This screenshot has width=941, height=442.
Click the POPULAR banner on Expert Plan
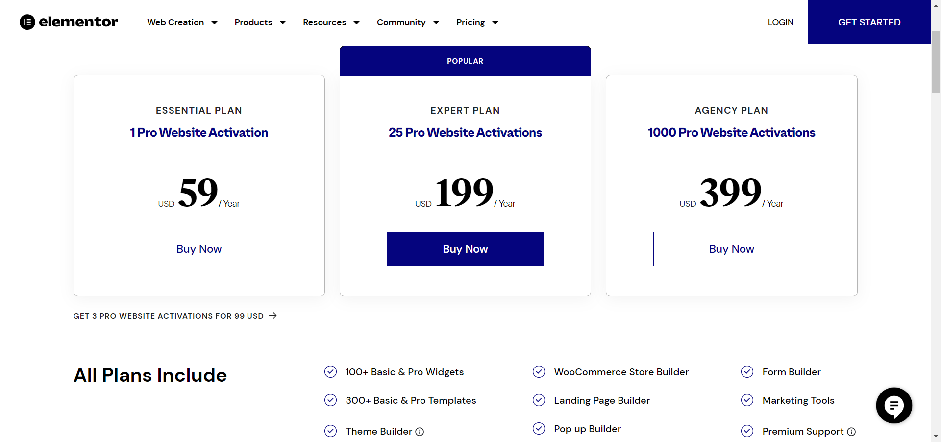465,61
